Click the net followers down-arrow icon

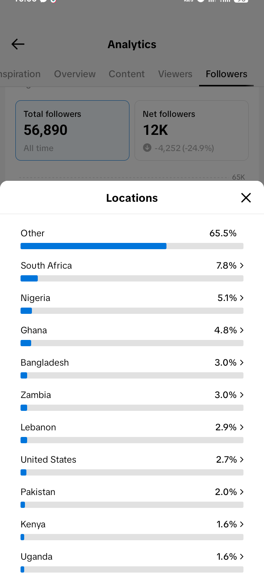point(147,148)
